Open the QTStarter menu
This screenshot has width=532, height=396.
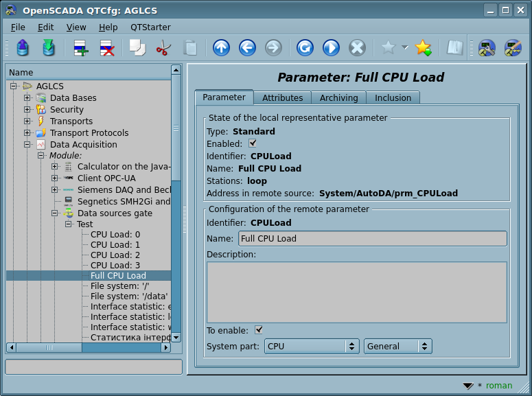150,27
